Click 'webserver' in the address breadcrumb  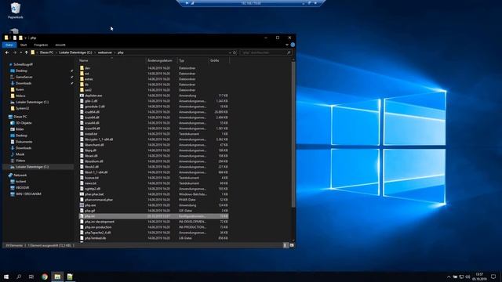pyautogui.click(x=105, y=52)
